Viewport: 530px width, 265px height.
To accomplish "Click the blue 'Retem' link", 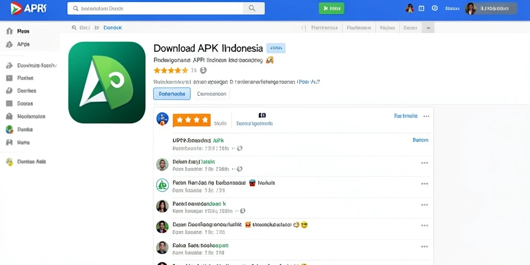I will click(x=420, y=140).
